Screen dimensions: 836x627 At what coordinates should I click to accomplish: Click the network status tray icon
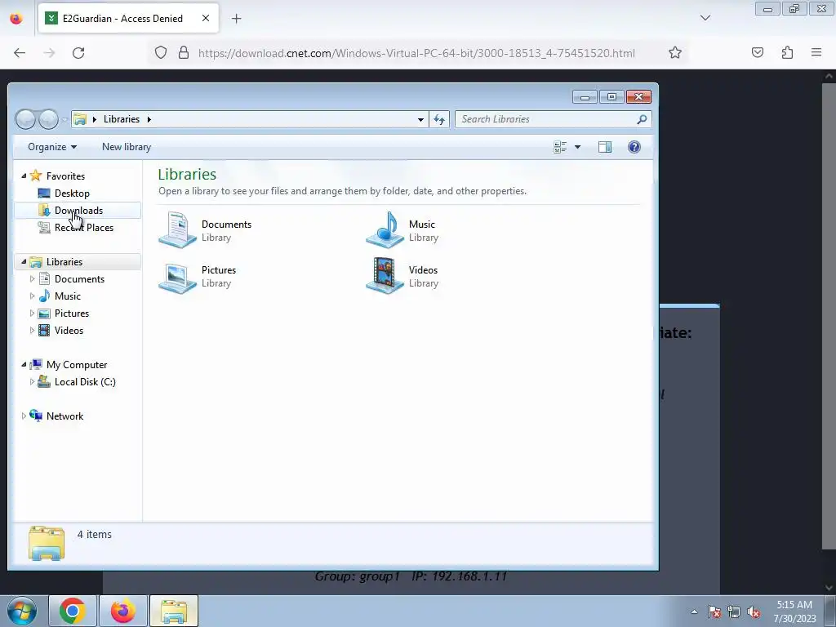[734, 612]
